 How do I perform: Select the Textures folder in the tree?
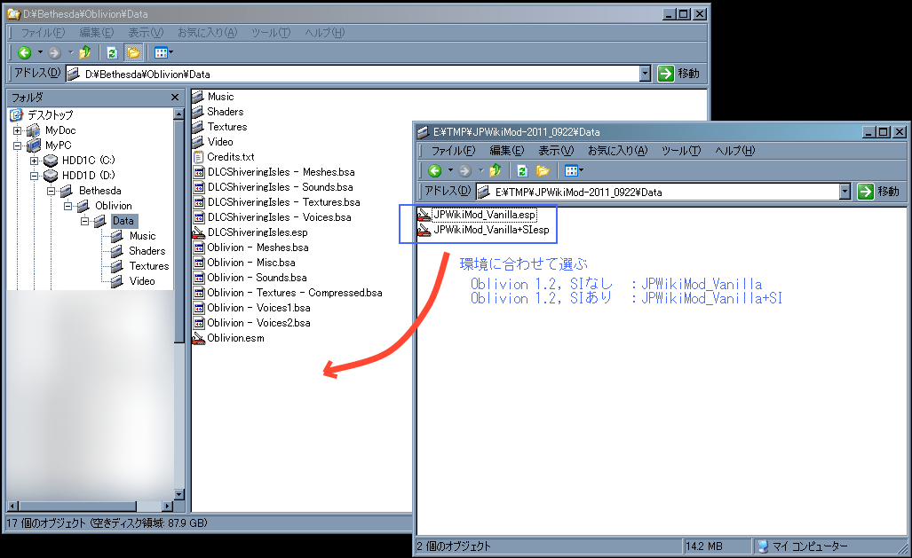point(148,266)
